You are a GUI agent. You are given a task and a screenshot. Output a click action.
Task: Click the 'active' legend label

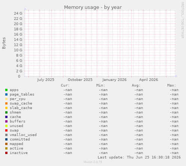coord(16,148)
